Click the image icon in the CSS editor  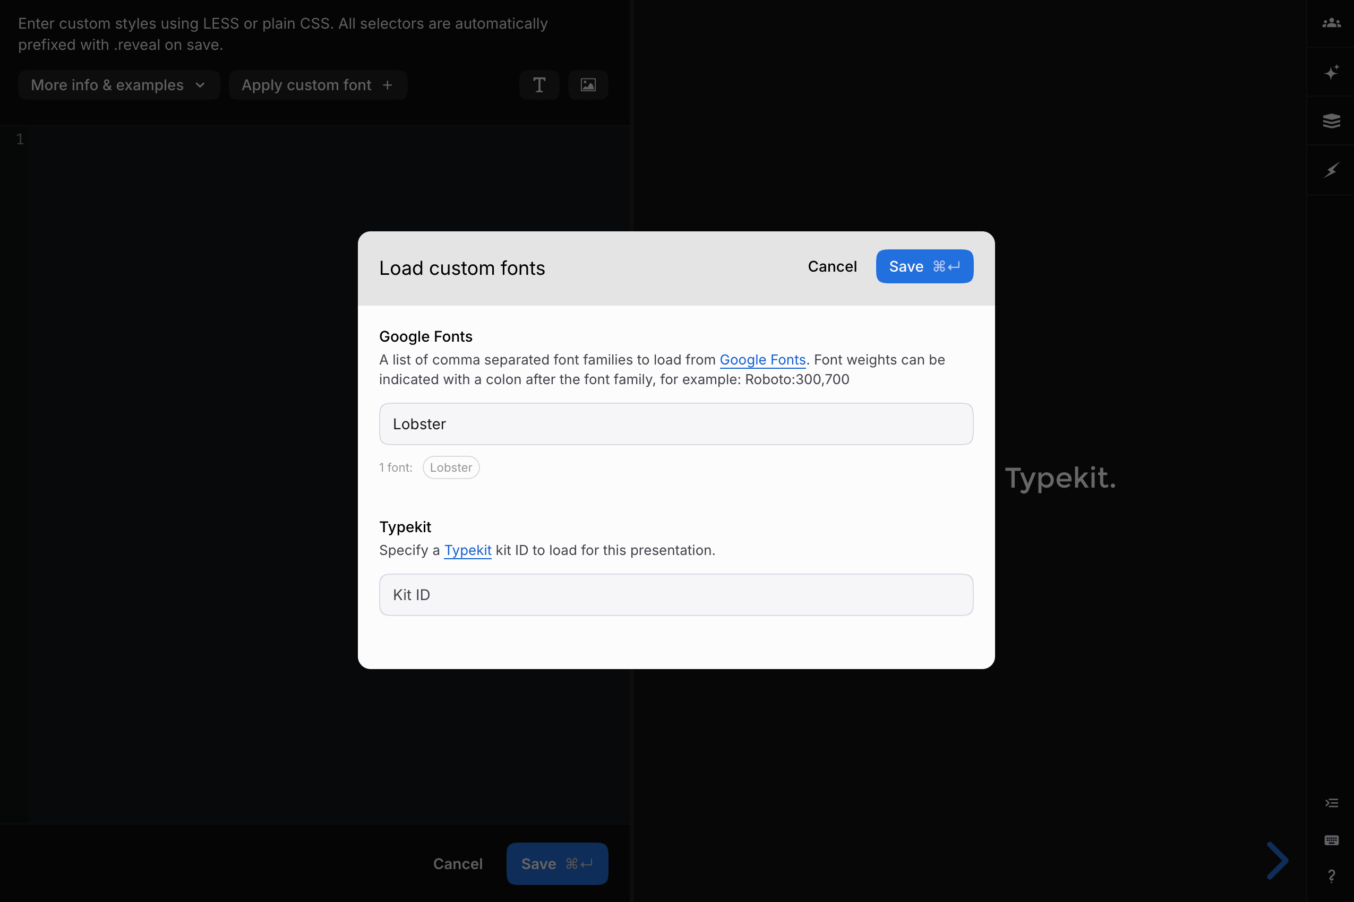tap(588, 85)
